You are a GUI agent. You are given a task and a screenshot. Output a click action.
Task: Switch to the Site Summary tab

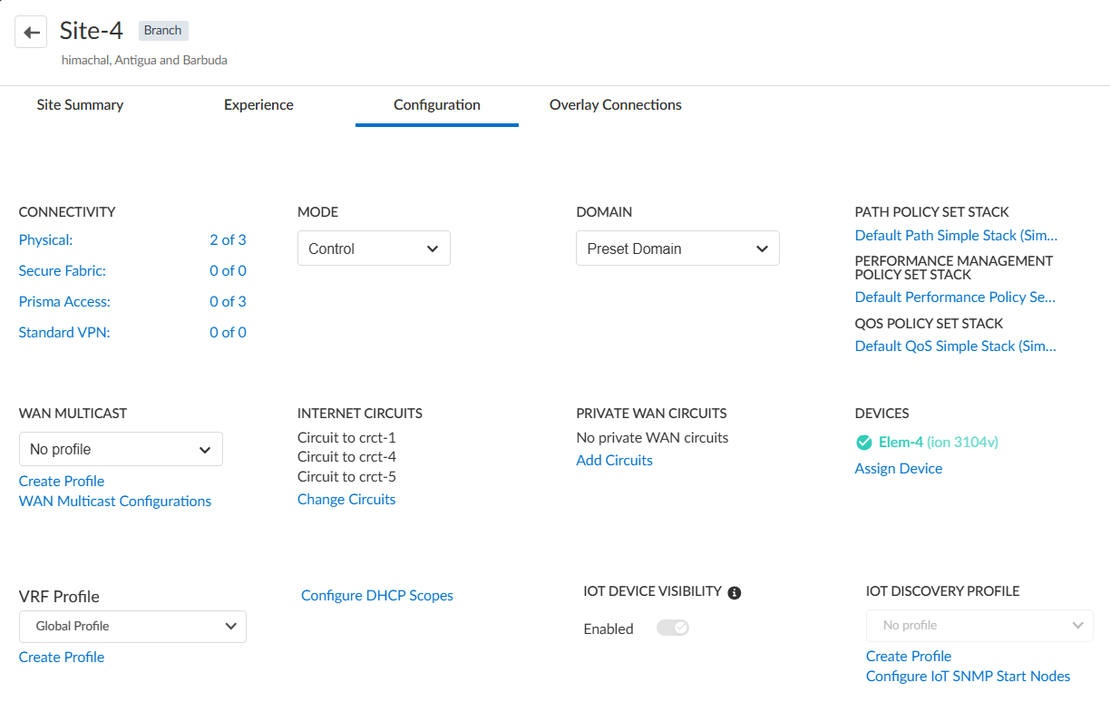click(x=80, y=105)
